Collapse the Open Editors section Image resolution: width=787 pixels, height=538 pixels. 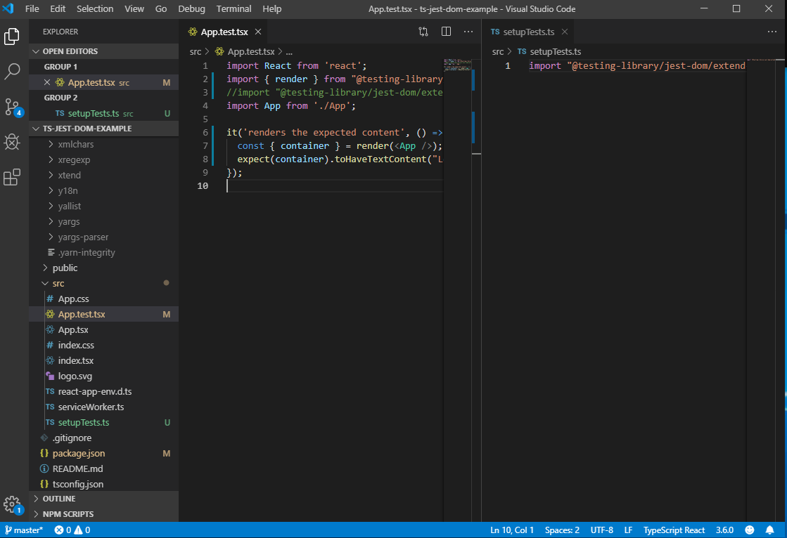[x=104, y=51]
